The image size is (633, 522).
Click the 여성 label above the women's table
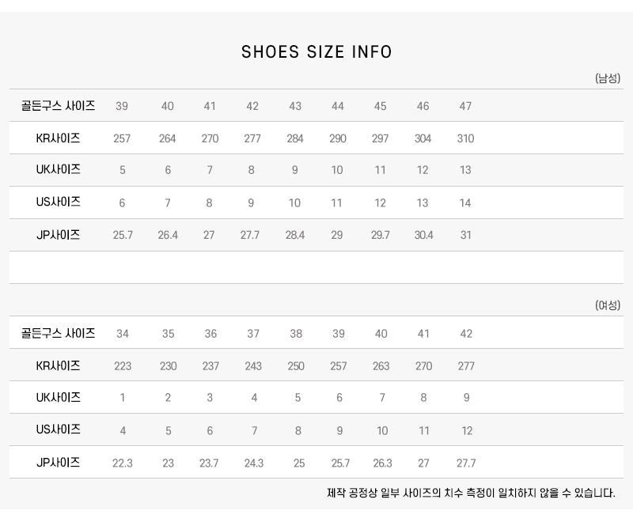point(608,305)
